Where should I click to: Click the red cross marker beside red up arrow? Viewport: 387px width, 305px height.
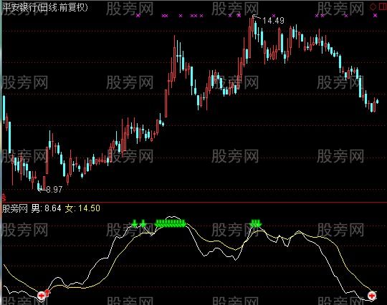42,295
